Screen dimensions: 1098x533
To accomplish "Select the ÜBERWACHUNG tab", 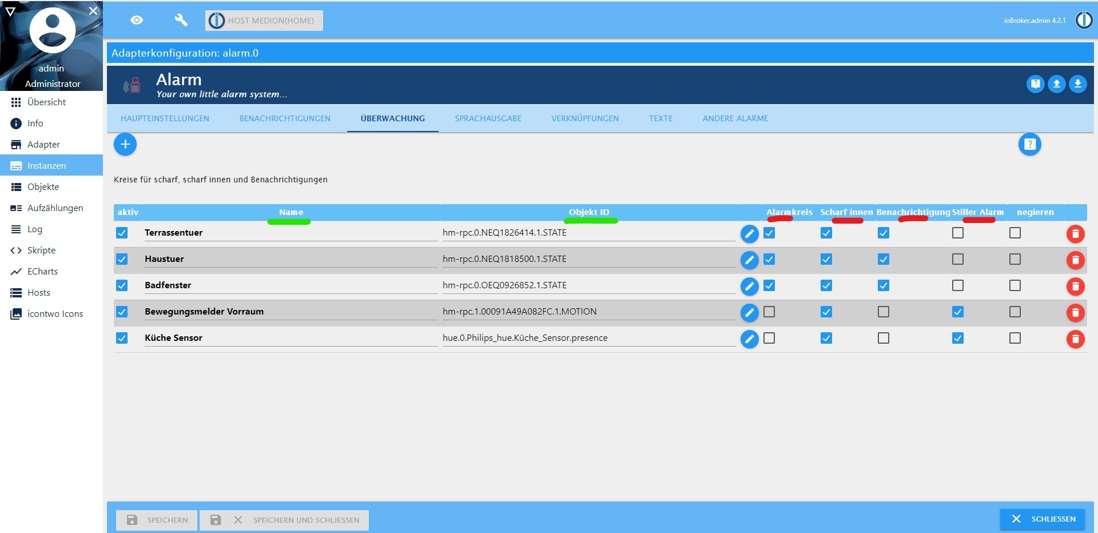I will pos(393,118).
